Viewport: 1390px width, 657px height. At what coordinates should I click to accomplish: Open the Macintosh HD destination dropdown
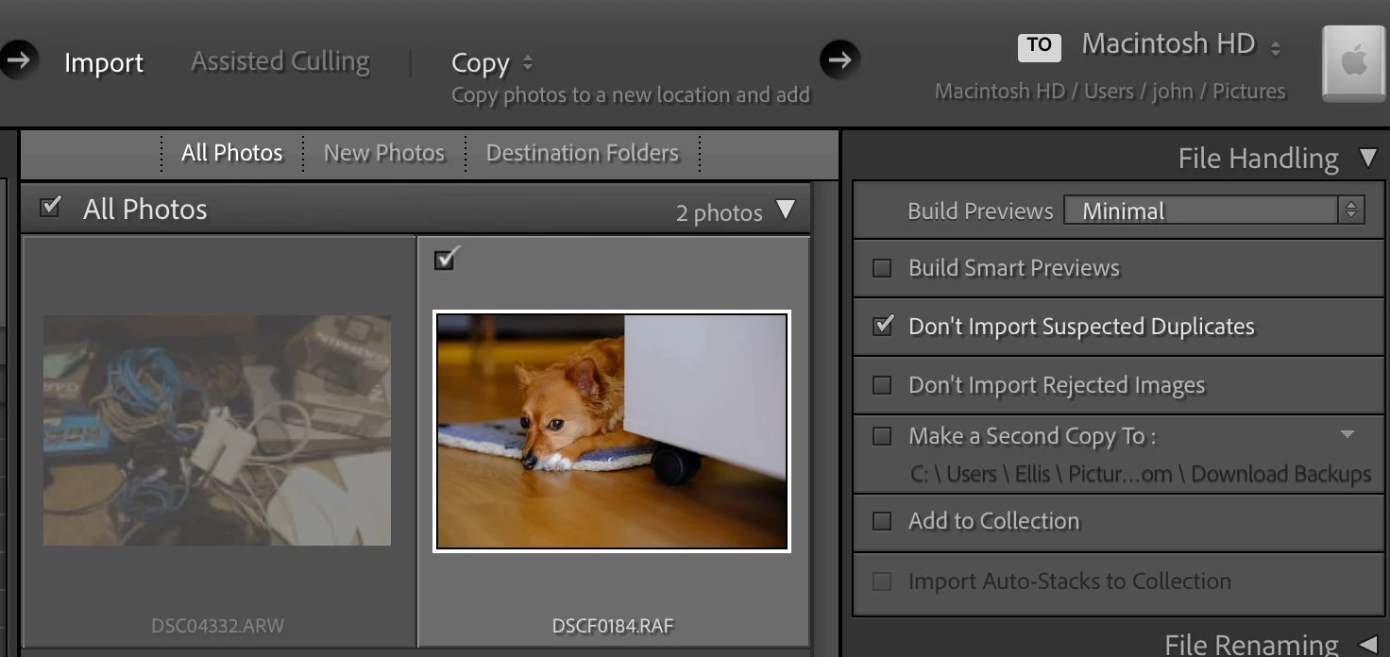tap(1180, 44)
